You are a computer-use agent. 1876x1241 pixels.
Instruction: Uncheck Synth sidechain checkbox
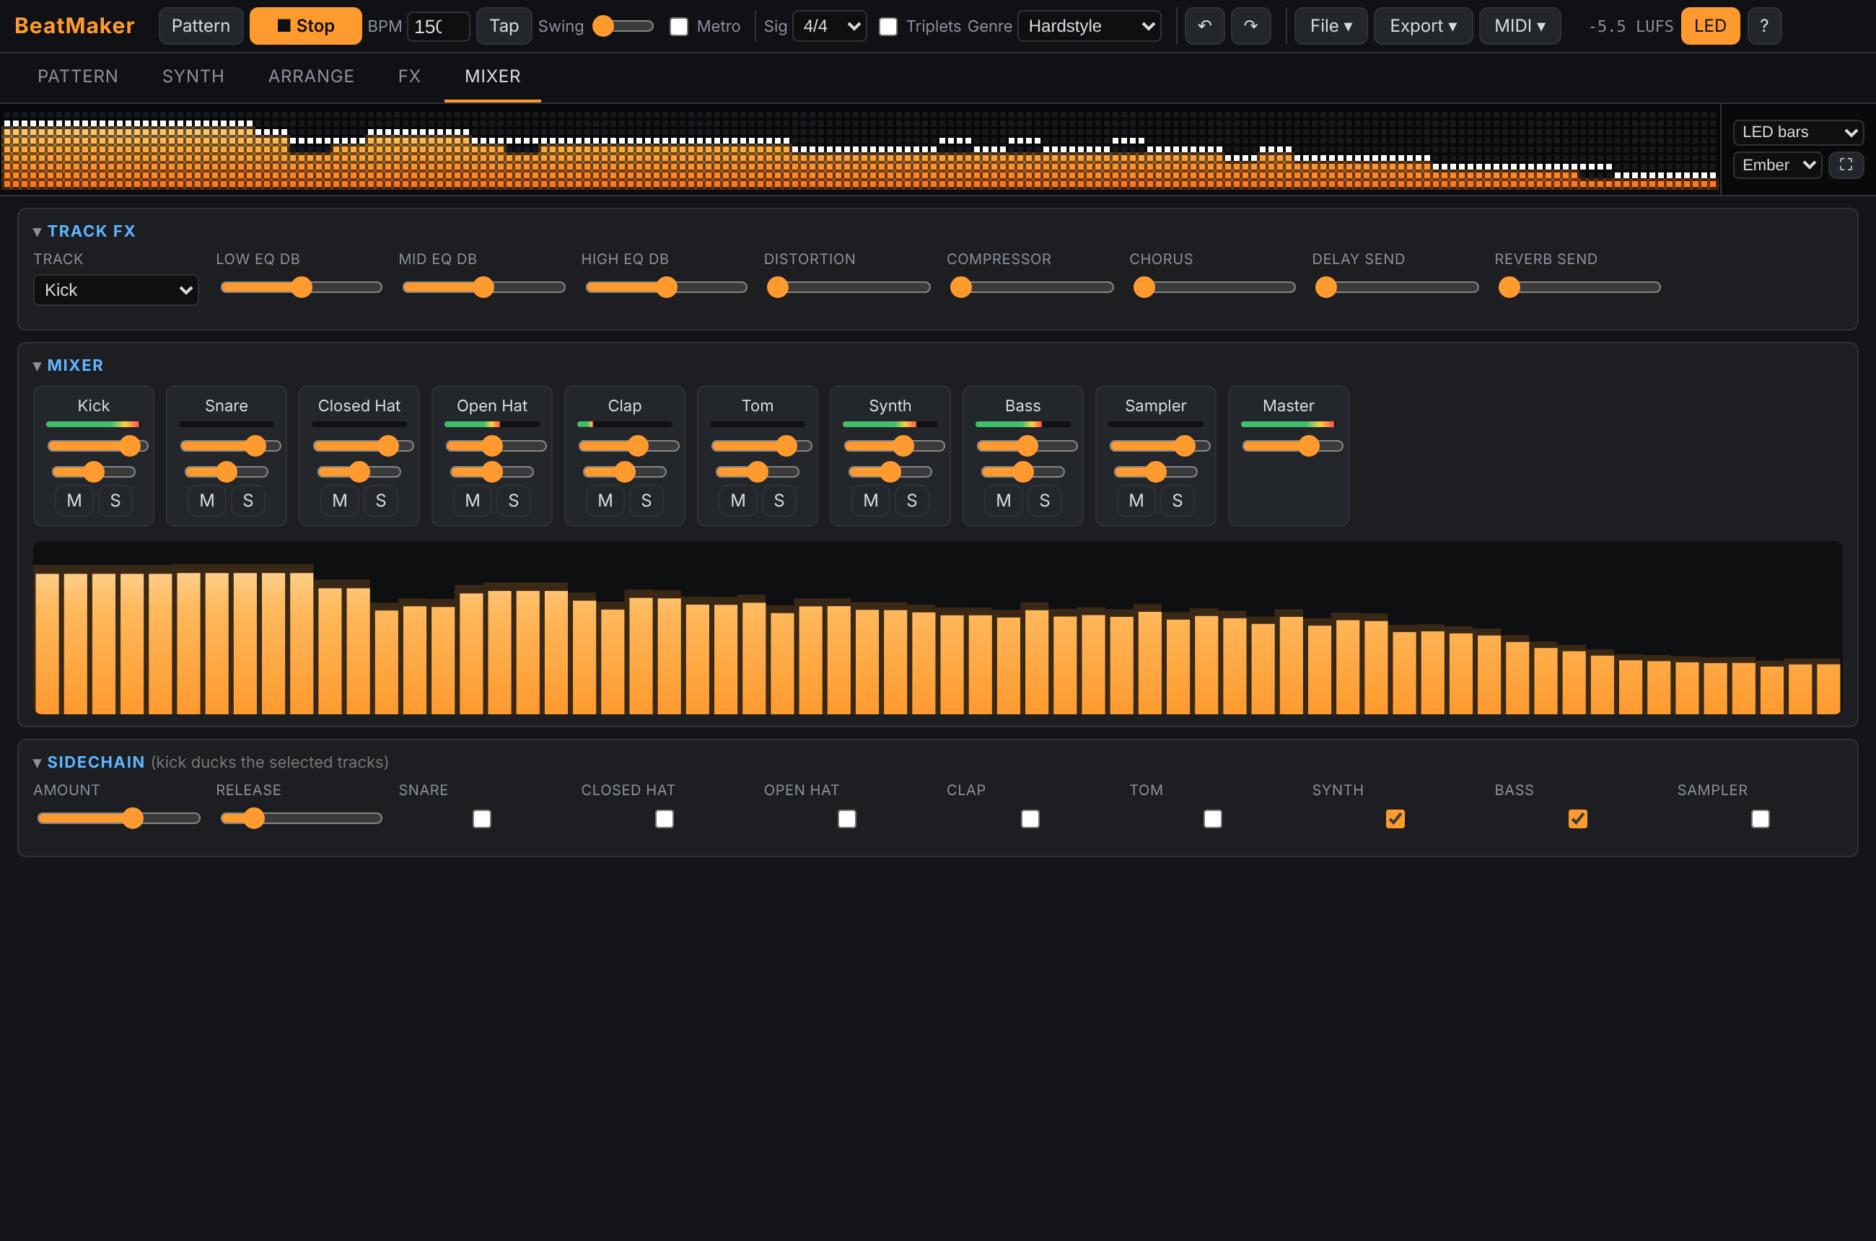[1395, 818]
